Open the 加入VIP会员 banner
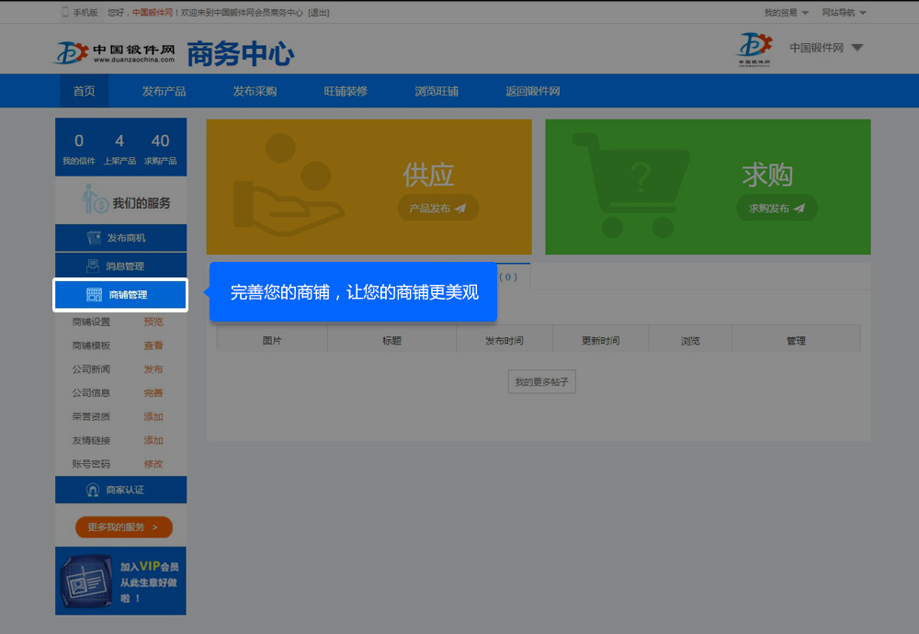The height and width of the screenshot is (634, 919). (x=120, y=581)
